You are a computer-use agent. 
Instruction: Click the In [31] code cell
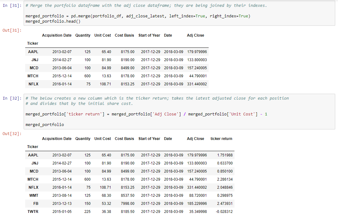tap(179, 13)
